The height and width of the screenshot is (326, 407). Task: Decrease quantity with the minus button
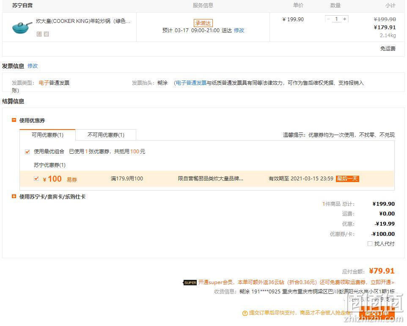(x=329, y=19)
